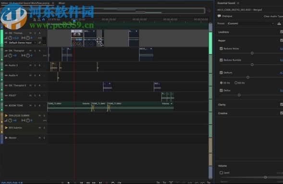Image resolution: width=283 pixels, height=184 pixels.
Task: Select the Audio 4 track name
Action: click(13, 75)
